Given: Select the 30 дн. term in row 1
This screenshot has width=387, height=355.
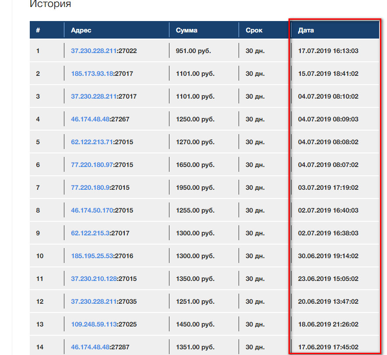Looking at the screenshot, I should (x=255, y=51).
